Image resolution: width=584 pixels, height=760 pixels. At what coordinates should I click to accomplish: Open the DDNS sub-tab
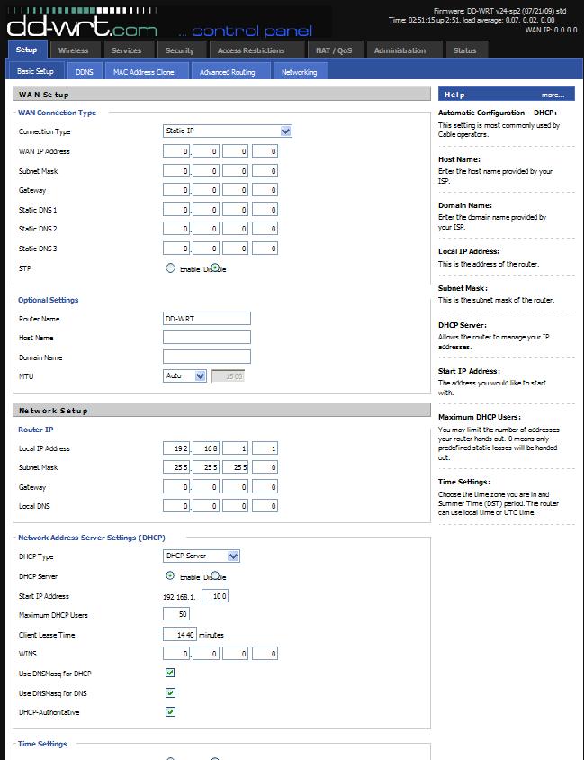(x=85, y=72)
